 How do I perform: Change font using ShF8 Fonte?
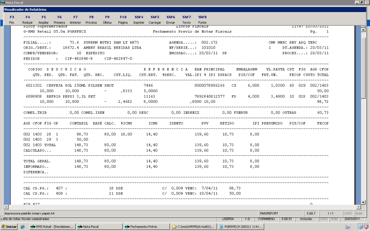click(x=202, y=20)
